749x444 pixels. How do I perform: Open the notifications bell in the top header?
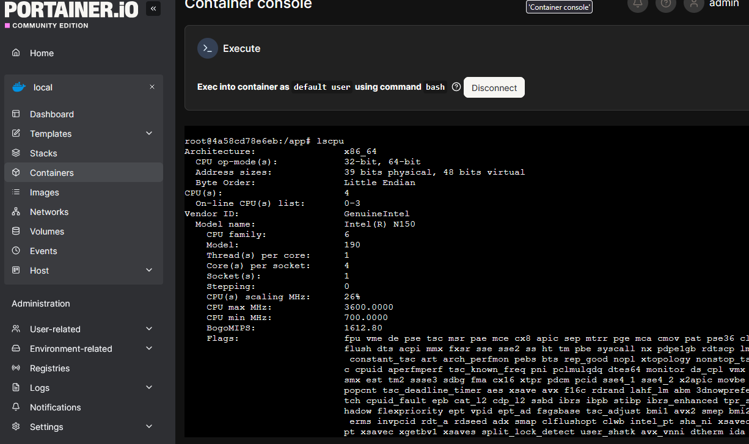[x=638, y=4]
